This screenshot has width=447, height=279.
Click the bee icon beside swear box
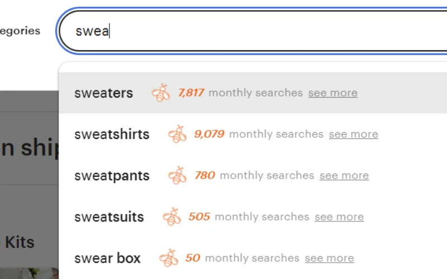(169, 258)
